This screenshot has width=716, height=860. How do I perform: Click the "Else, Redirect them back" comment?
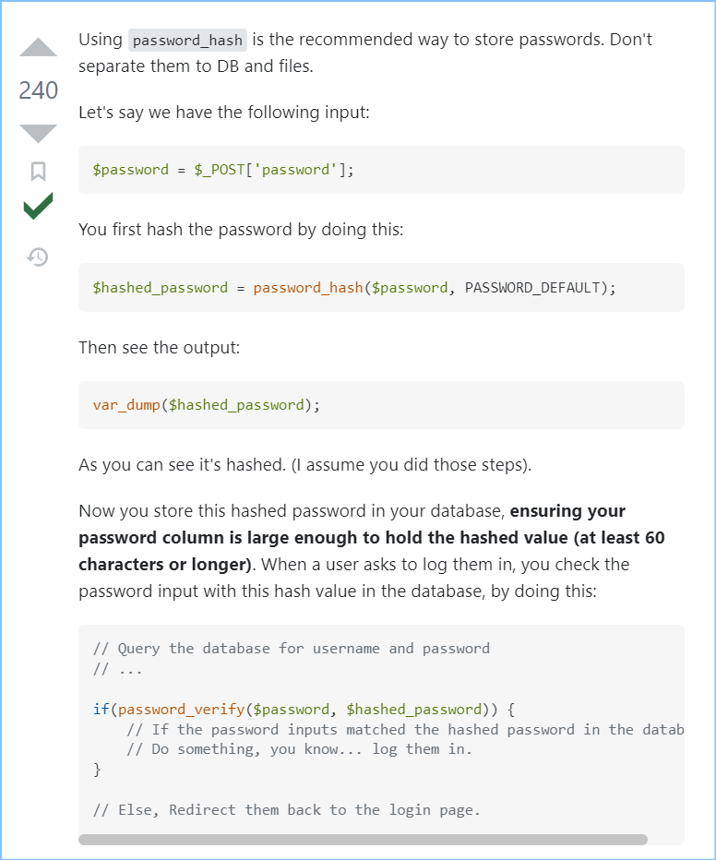287,810
